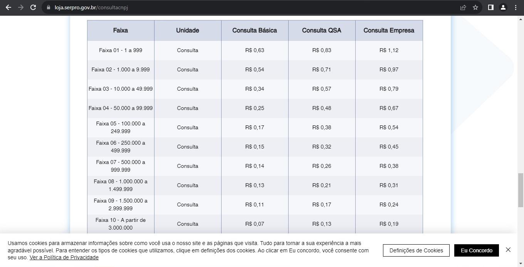This screenshot has height=267, width=524.
Task: Click the Faixa 04 - 50.000 a 99.999 cell
Action: [121, 108]
